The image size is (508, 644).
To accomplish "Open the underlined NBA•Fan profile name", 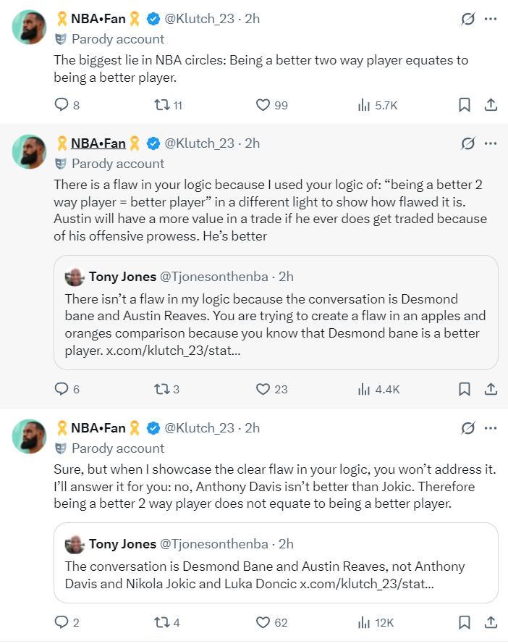I will (x=98, y=143).
